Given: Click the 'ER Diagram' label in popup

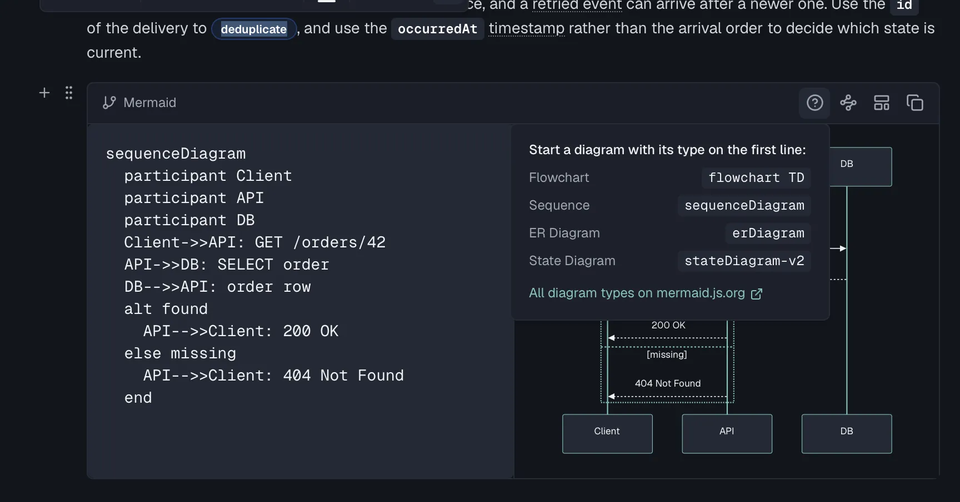Looking at the screenshot, I should [x=564, y=233].
